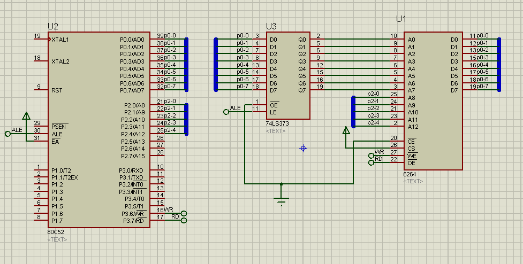Click the blue bus at 6264 address pins A8-A12

(353, 111)
